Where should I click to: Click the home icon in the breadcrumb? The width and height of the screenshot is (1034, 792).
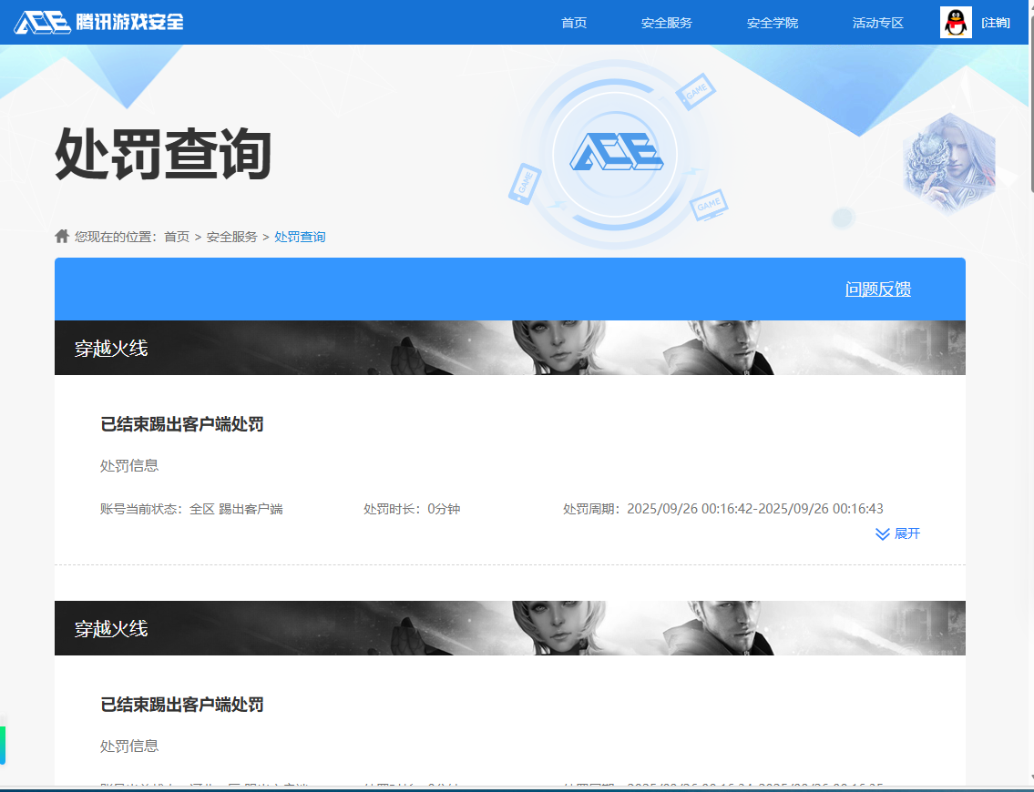(x=62, y=237)
